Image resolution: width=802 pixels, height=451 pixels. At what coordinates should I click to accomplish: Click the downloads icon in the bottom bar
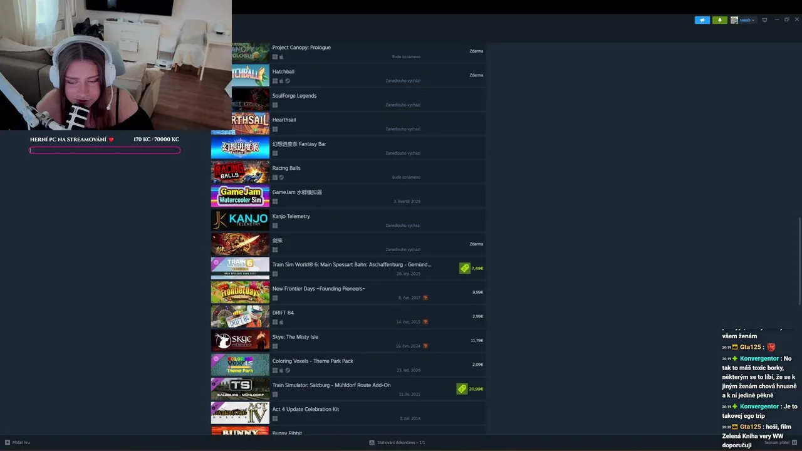(372, 442)
